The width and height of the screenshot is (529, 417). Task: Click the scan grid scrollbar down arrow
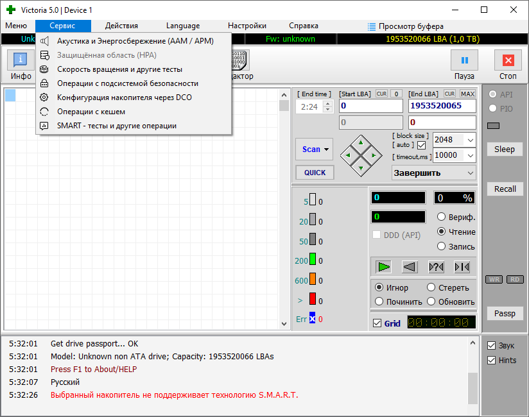[x=284, y=323]
